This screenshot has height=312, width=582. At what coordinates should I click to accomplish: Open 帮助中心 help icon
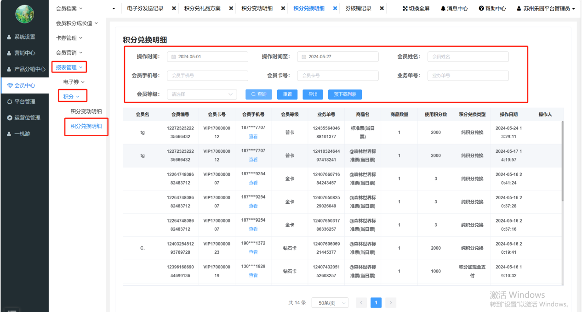[481, 9]
